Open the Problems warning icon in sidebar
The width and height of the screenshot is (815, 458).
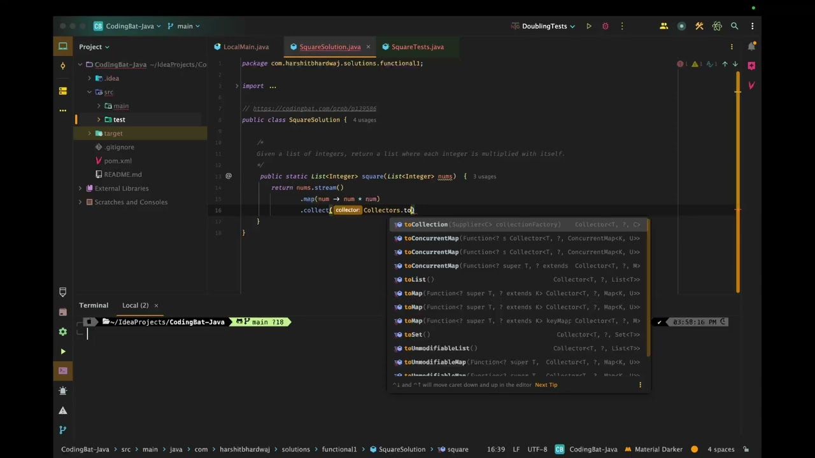pyautogui.click(x=62, y=410)
